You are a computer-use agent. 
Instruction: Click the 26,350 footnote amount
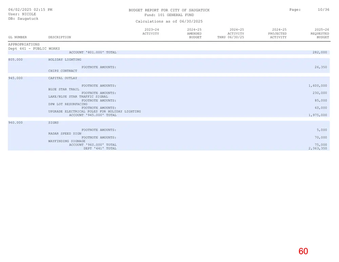tap(321, 67)
